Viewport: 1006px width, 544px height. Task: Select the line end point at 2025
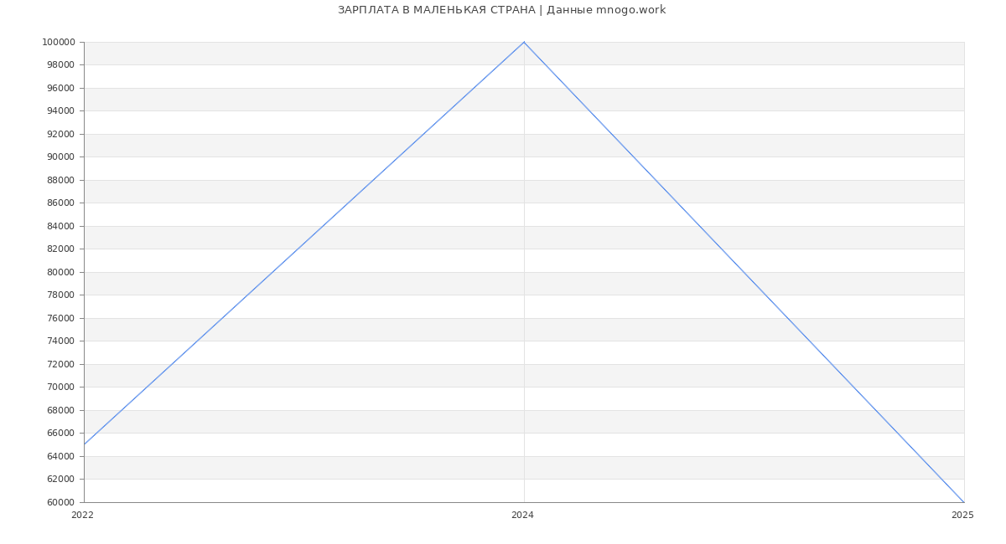pyautogui.click(x=964, y=502)
